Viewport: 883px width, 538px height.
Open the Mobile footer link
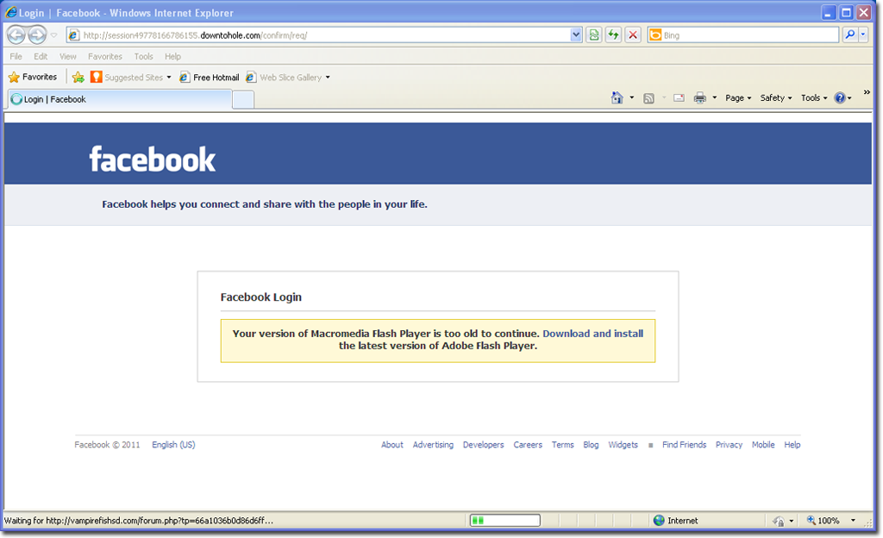pos(763,445)
